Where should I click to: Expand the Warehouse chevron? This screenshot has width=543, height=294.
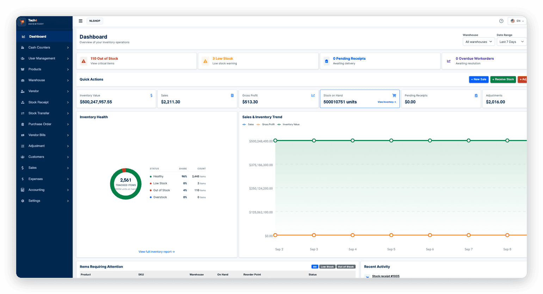(68, 80)
